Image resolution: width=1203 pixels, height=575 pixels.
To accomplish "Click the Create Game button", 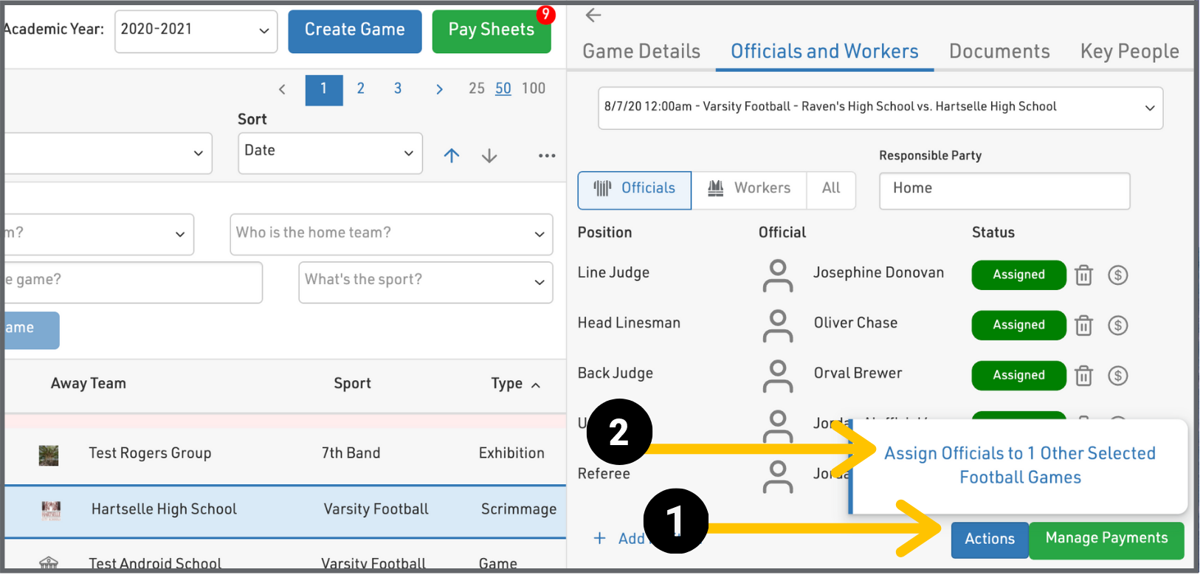I will [x=355, y=31].
